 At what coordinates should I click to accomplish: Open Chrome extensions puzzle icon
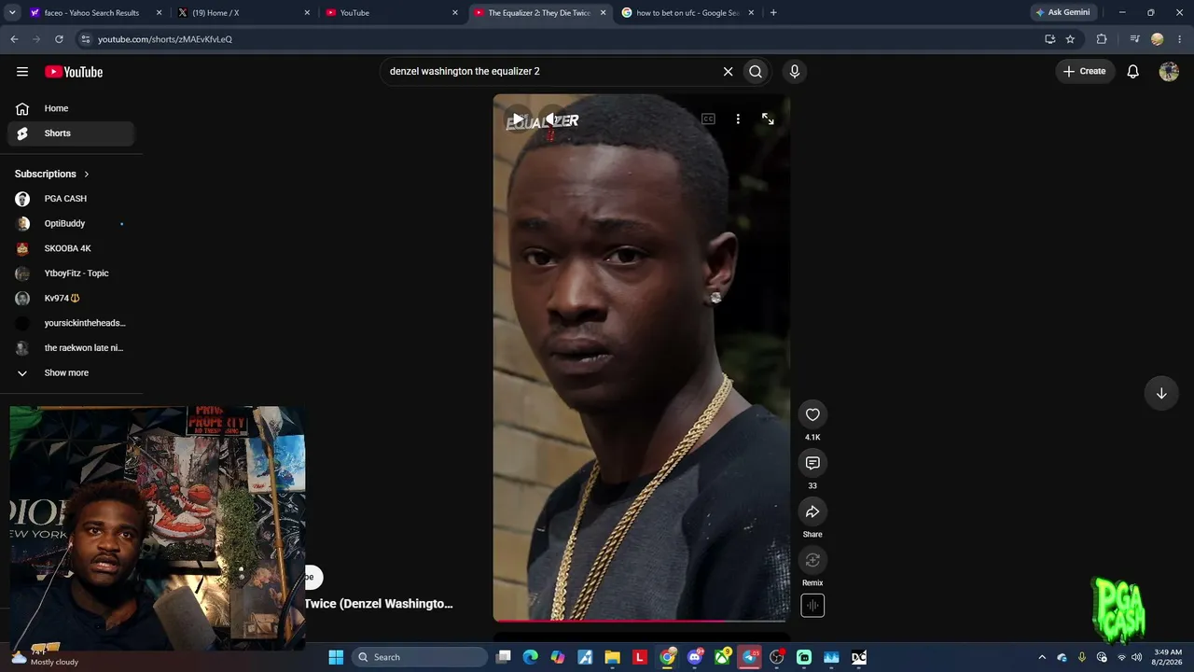pos(1102,39)
